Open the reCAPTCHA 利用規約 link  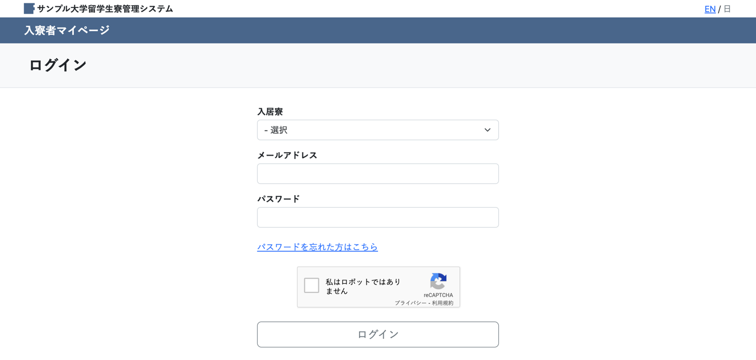coord(443,303)
